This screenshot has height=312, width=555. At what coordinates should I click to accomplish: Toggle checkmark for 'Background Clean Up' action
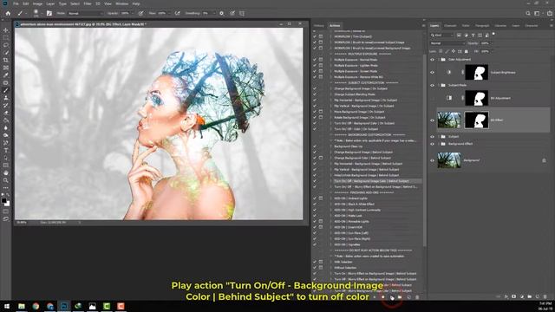(x=315, y=146)
